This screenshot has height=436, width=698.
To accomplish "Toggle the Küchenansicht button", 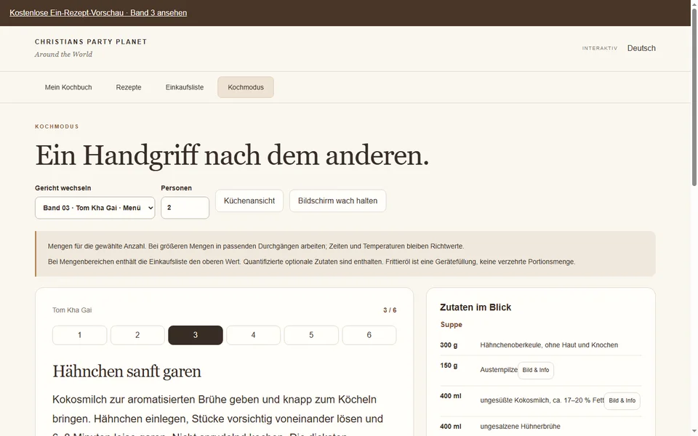I will [x=249, y=201].
